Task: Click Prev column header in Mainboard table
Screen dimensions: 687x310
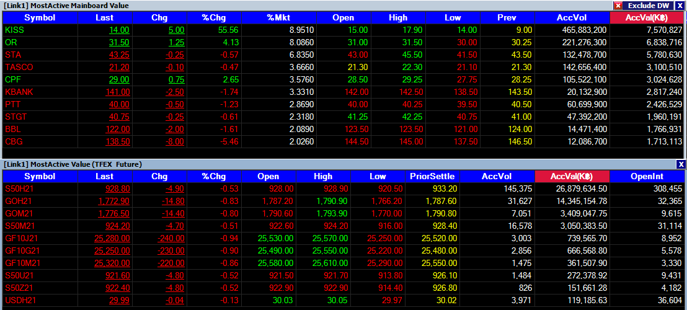Action: [507, 18]
